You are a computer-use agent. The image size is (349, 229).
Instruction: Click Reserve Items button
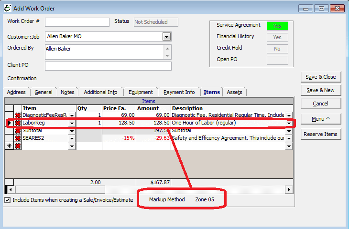coord(320,134)
